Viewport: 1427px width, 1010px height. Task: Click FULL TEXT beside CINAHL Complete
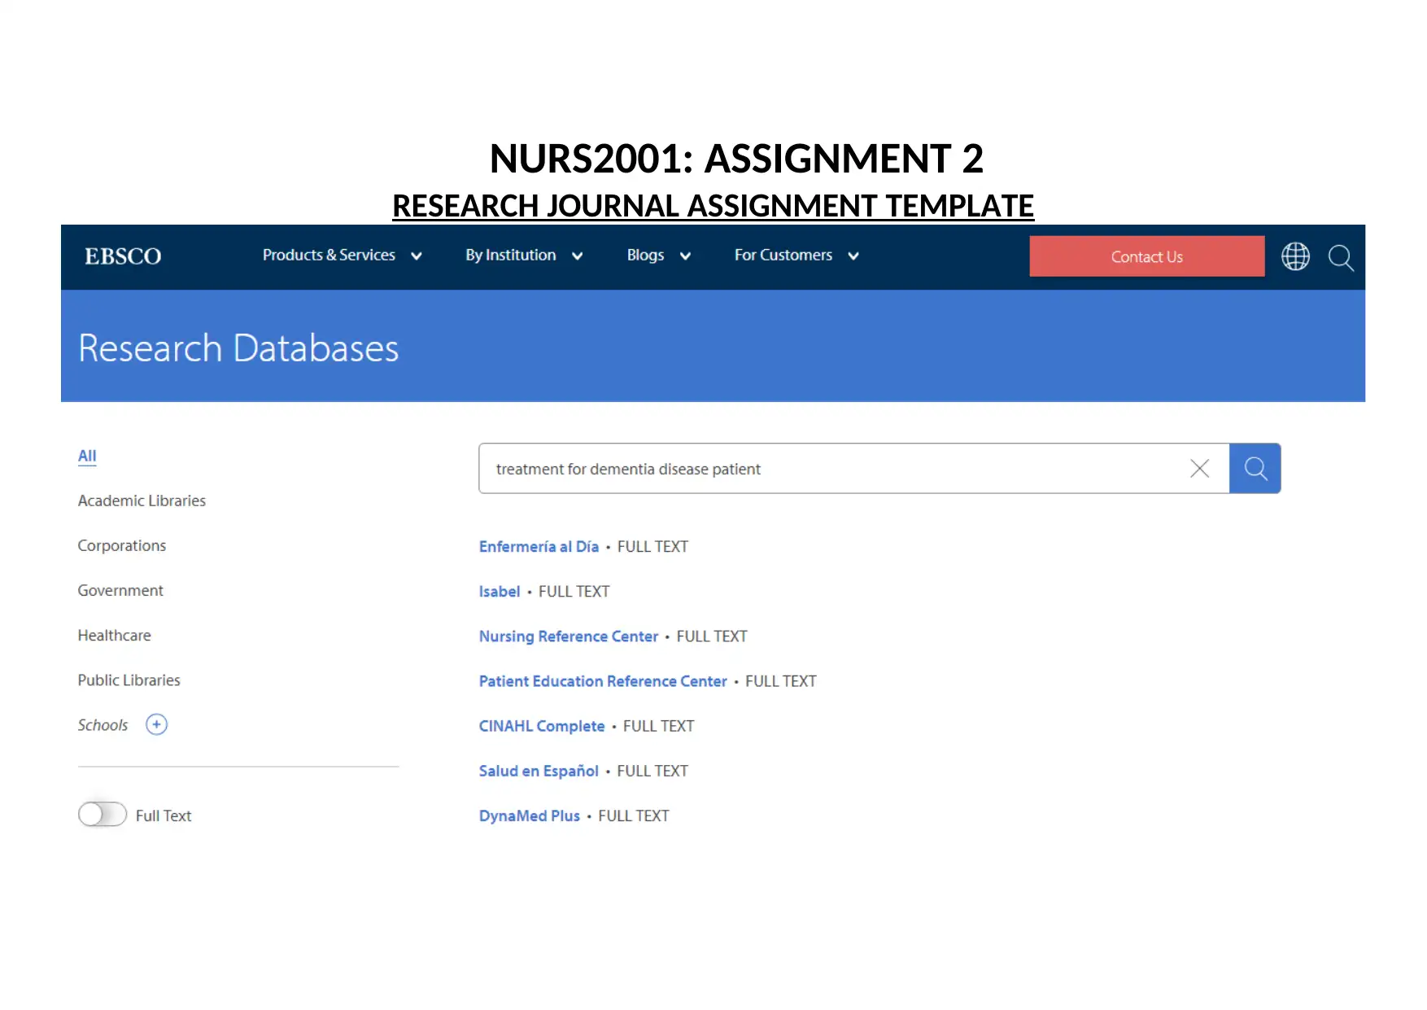pyautogui.click(x=658, y=726)
